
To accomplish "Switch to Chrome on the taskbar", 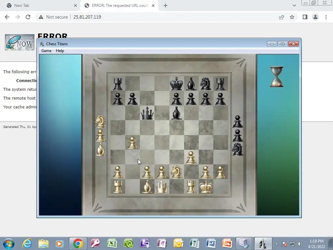I will 78,243.
